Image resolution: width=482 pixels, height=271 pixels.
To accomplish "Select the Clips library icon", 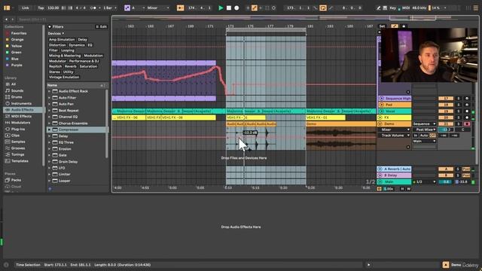I will coord(8,135).
